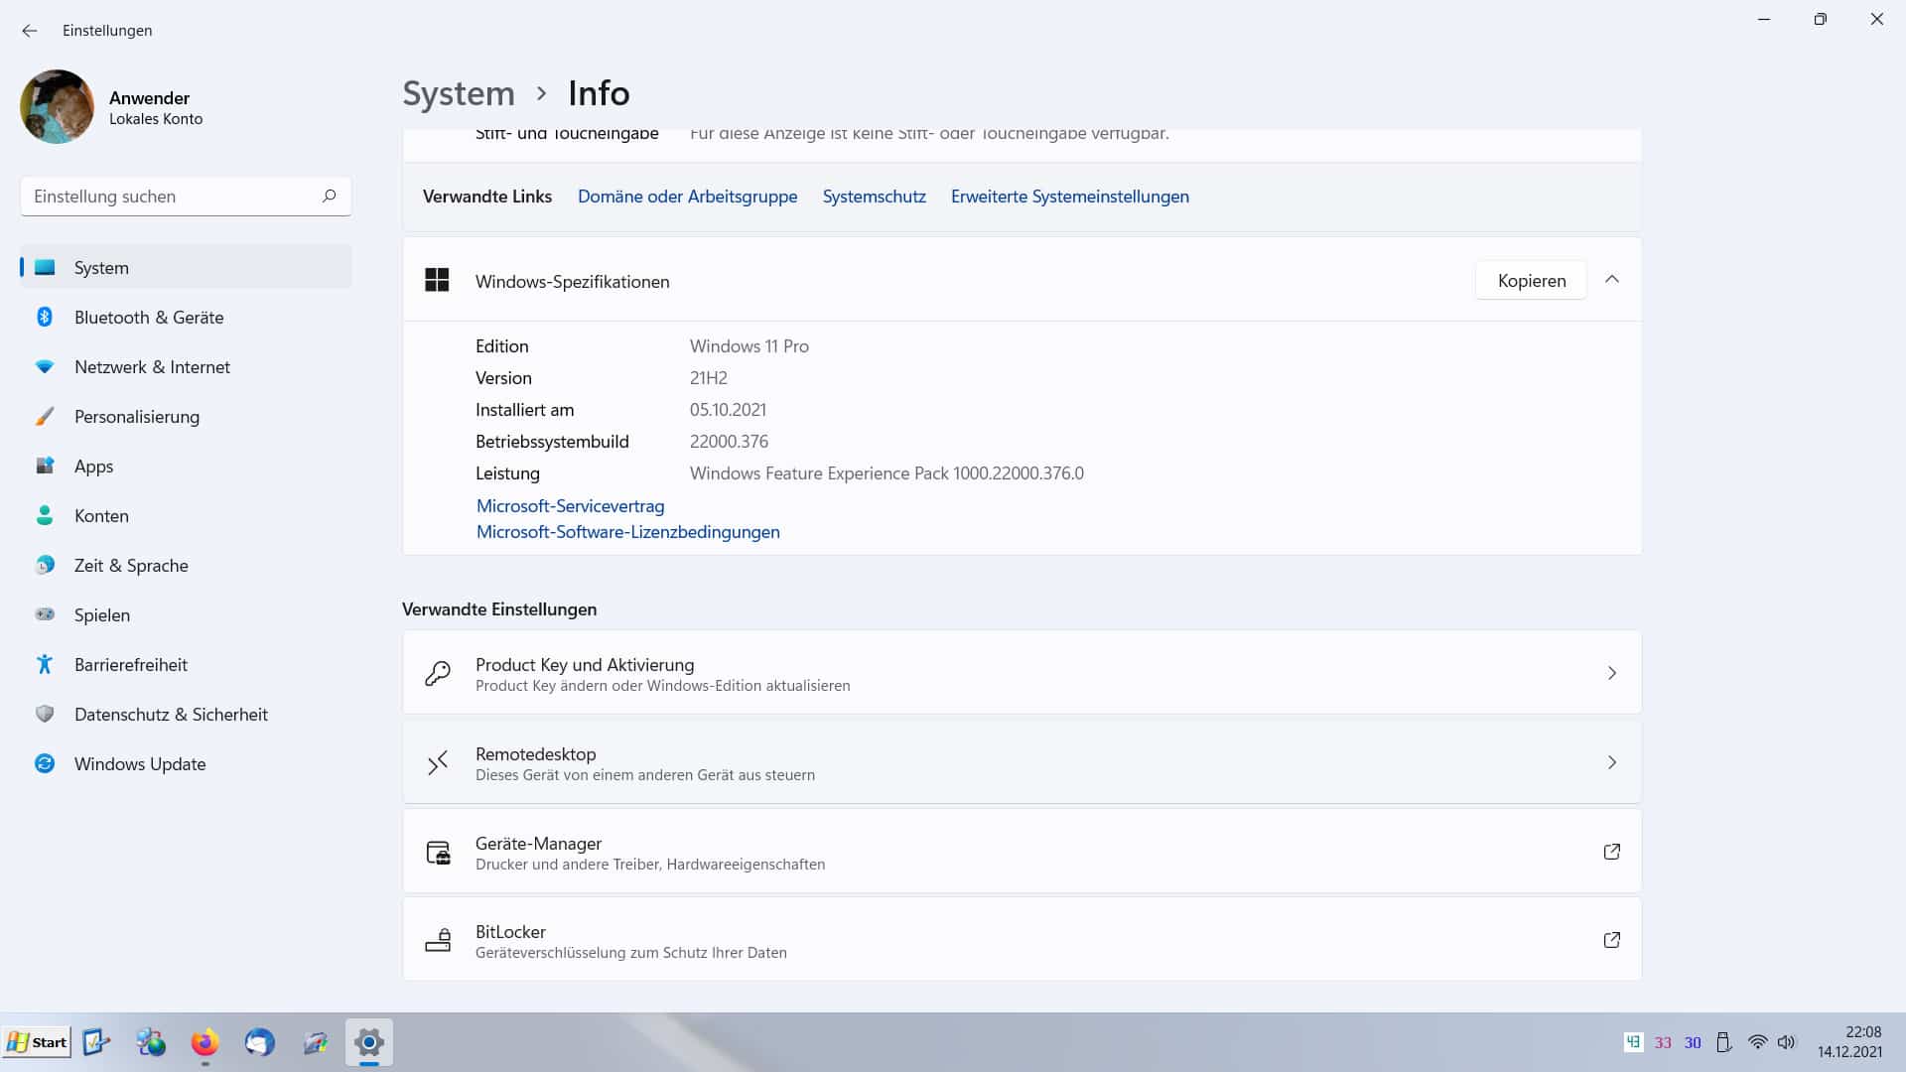Screen dimensions: 1906x1072
Task: Click the Zeit & Sprache globe icon
Action: [x=45, y=565]
